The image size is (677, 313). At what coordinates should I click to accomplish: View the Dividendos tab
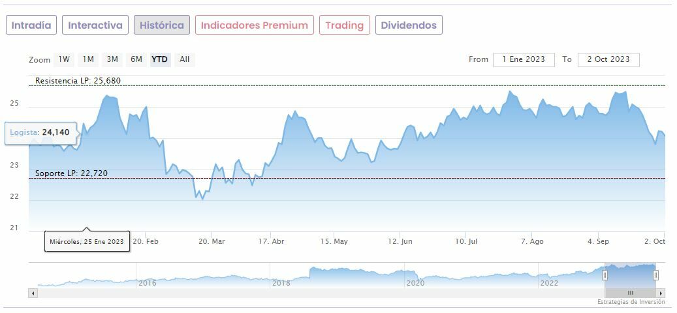point(409,25)
